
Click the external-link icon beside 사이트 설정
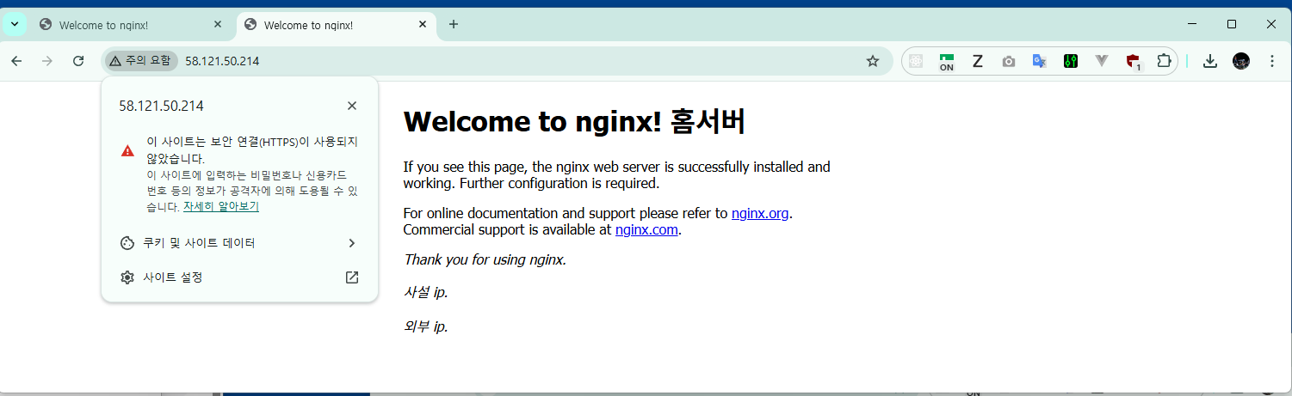352,277
